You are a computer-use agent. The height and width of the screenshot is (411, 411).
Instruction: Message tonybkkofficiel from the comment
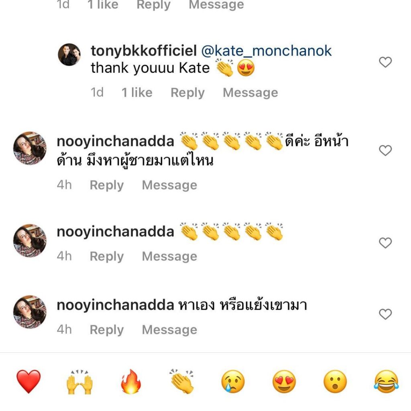pos(250,93)
